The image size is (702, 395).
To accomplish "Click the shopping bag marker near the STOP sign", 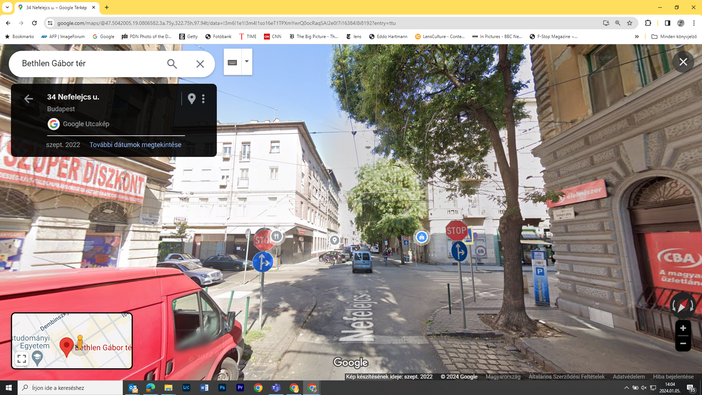I will (422, 237).
